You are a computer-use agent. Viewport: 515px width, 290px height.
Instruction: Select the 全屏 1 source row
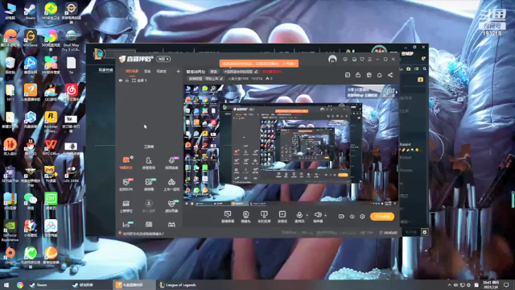pyautogui.click(x=150, y=81)
